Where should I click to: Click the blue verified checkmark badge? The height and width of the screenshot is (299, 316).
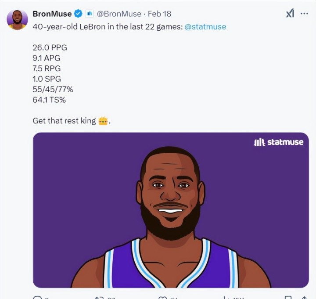pos(78,14)
